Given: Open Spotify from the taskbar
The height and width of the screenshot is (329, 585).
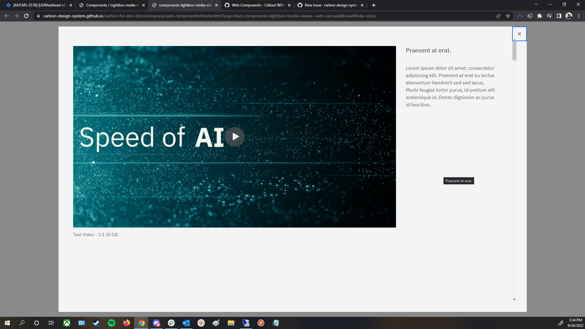Looking at the screenshot, I should point(111,323).
